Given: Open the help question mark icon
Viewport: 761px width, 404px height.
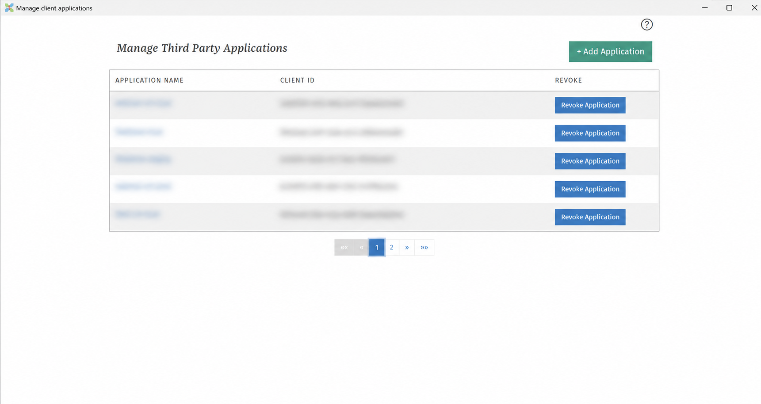Looking at the screenshot, I should coord(646,25).
